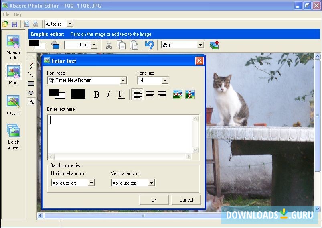Restore down the Abacre Photo Editor window
Screen dimensions: 322x228
pos(307,6)
